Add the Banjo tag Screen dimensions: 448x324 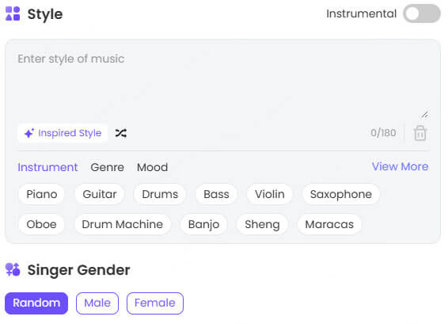click(x=203, y=224)
